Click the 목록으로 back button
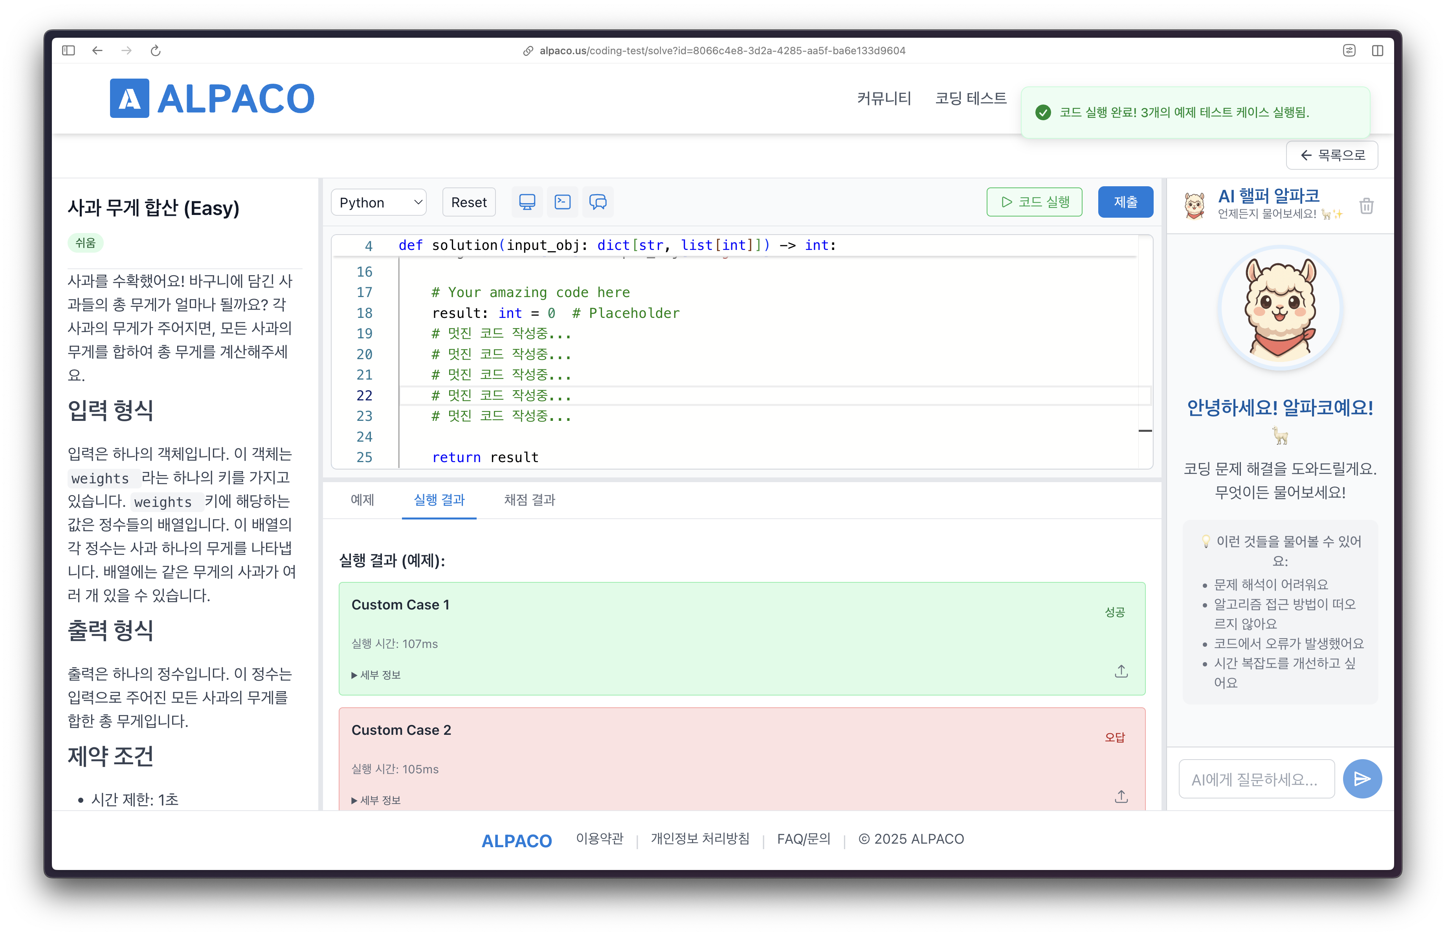1446x936 pixels. point(1332,155)
